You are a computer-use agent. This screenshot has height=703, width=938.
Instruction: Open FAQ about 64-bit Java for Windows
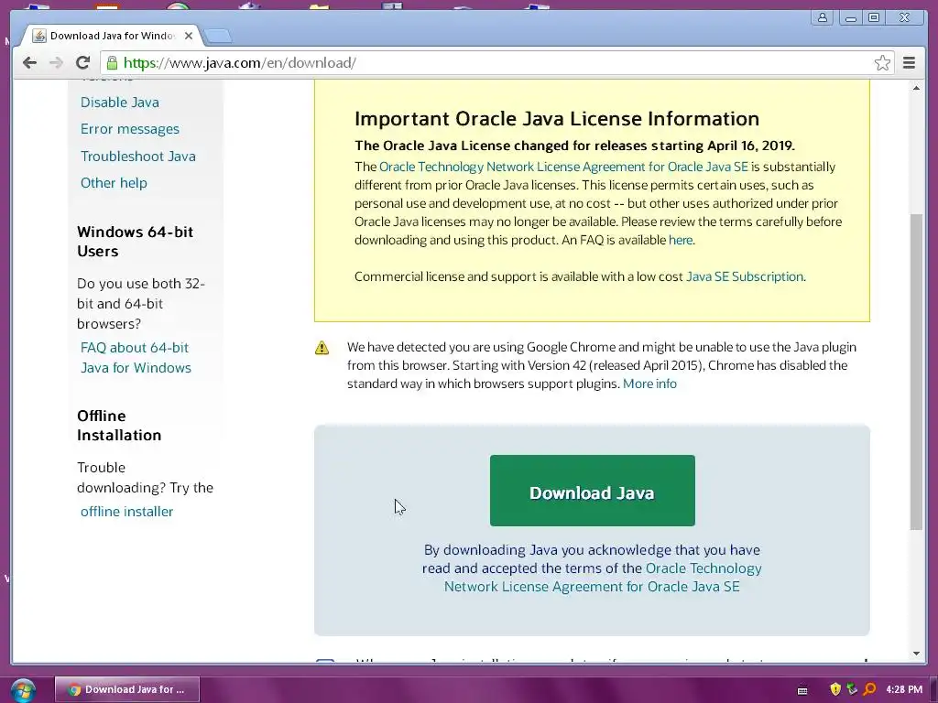(136, 358)
